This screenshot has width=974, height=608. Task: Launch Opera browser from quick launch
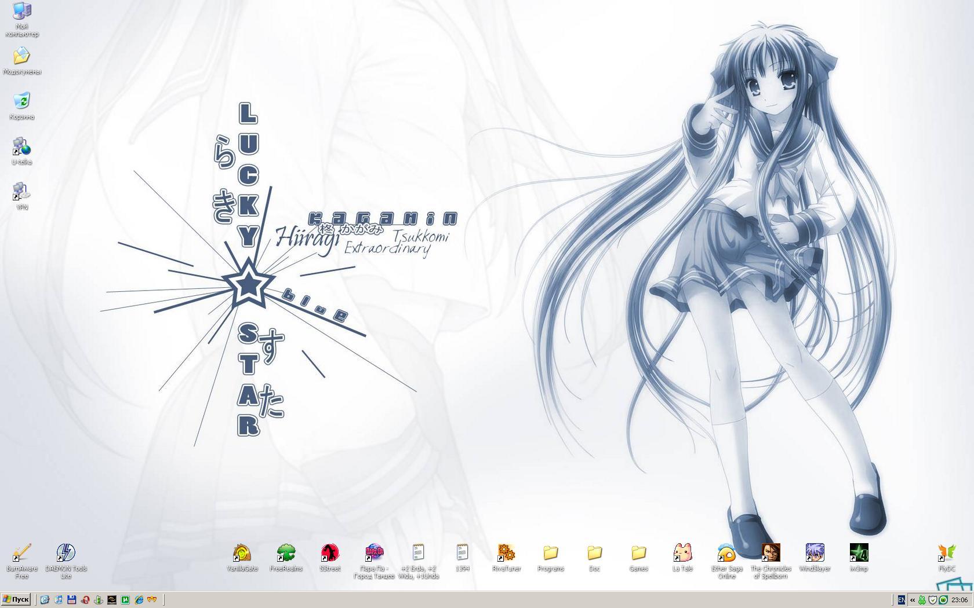[x=85, y=600]
